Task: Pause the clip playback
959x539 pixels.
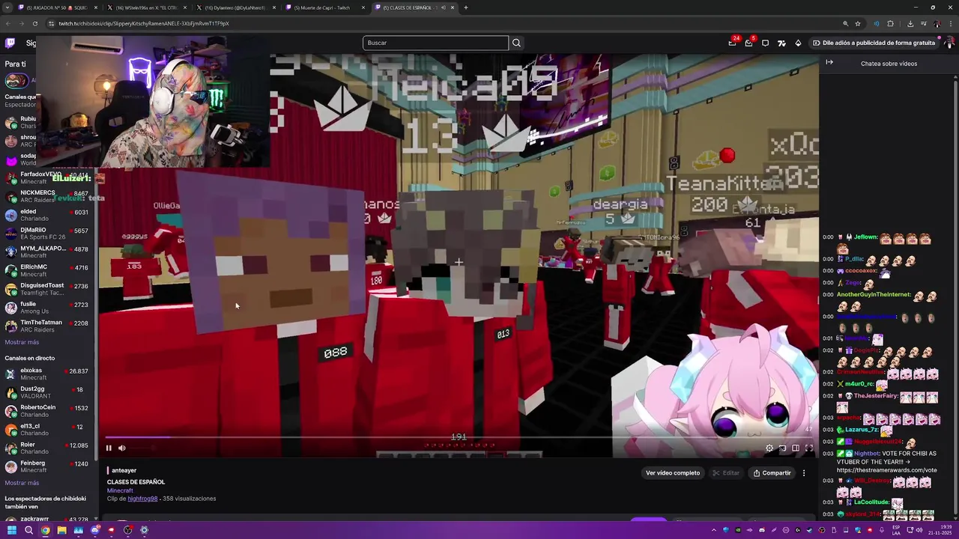Action: pos(109,448)
